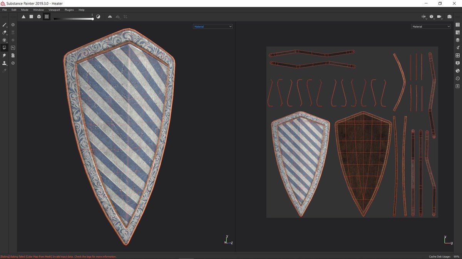Click the 2D viewport axis gizmo
Viewport: 462px width, 259px height.
(x=447, y=240)
